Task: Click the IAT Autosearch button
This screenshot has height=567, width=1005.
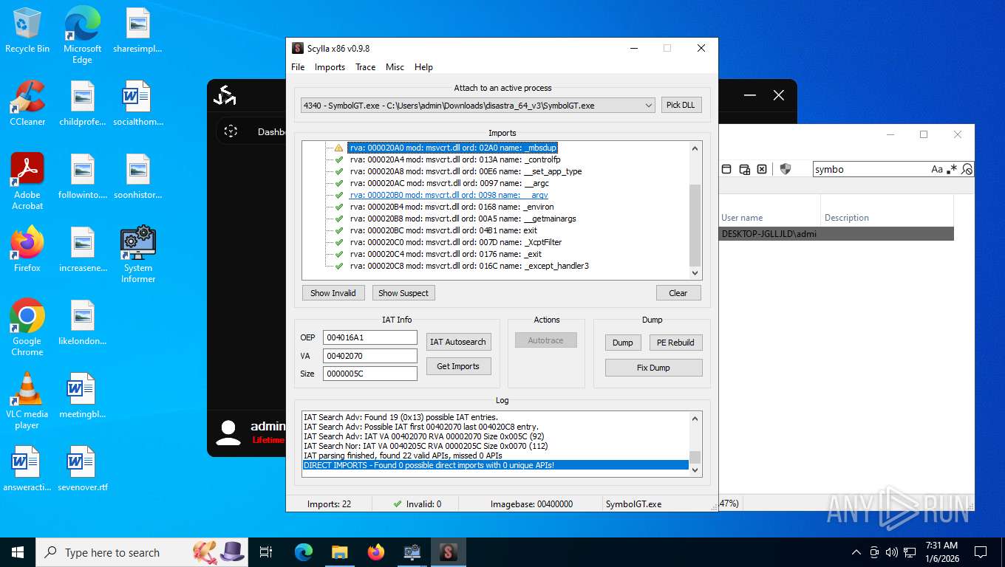Action: point(458,342)
